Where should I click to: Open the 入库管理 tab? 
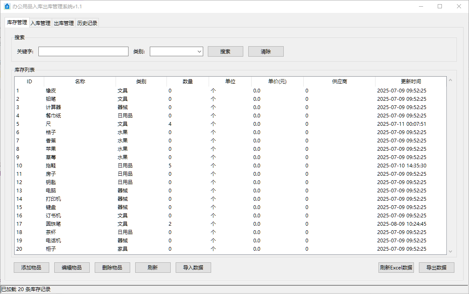40,23
